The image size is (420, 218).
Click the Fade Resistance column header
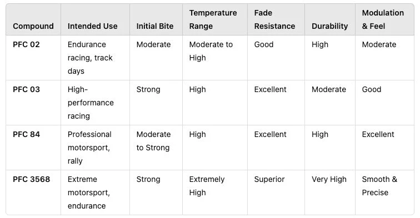coord(274,19)
